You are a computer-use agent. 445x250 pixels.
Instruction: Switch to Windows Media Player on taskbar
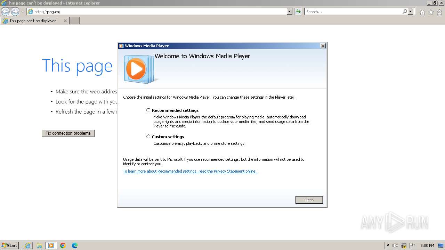coord(51,245)
